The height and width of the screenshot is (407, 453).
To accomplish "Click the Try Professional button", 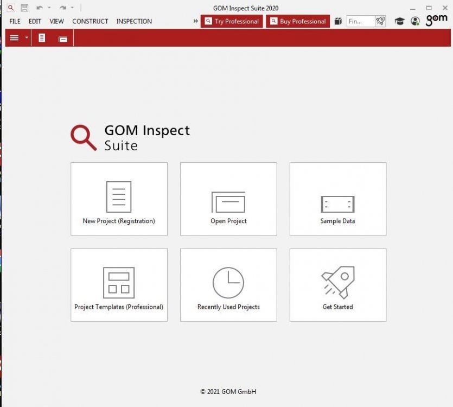I will point(232,21).
